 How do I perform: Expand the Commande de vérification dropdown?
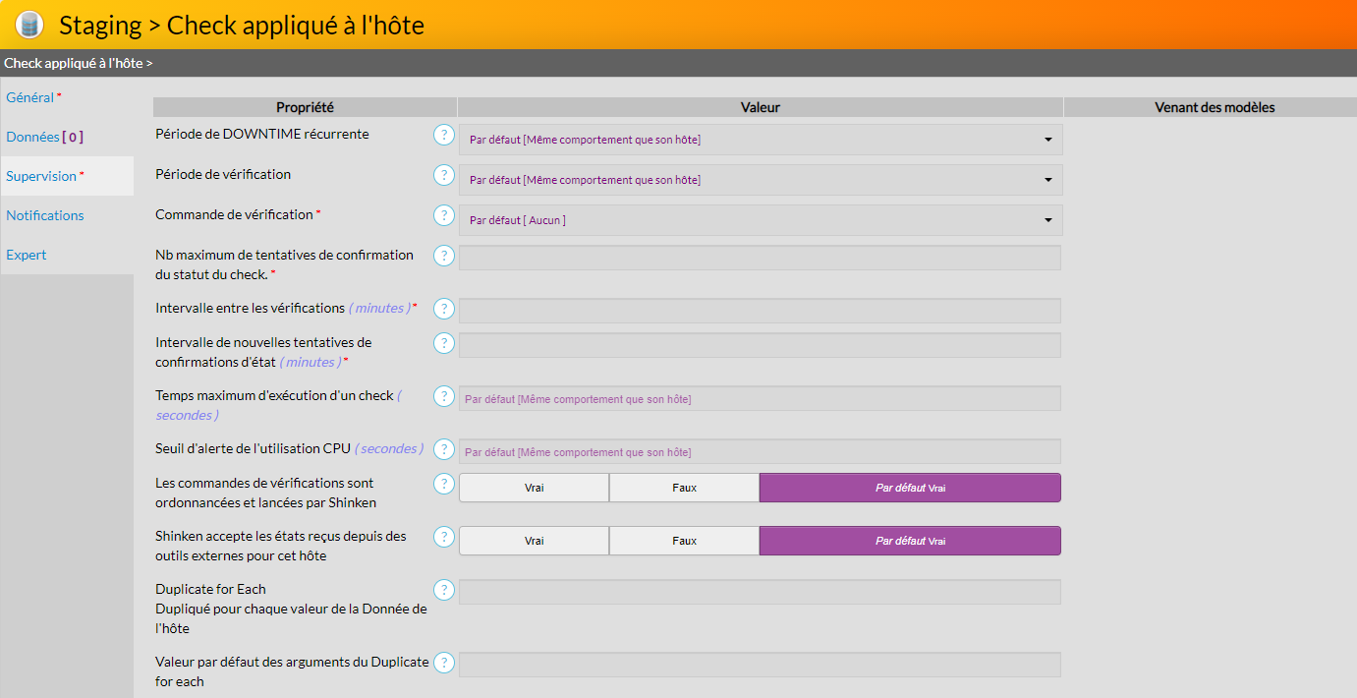pos(761,220)
